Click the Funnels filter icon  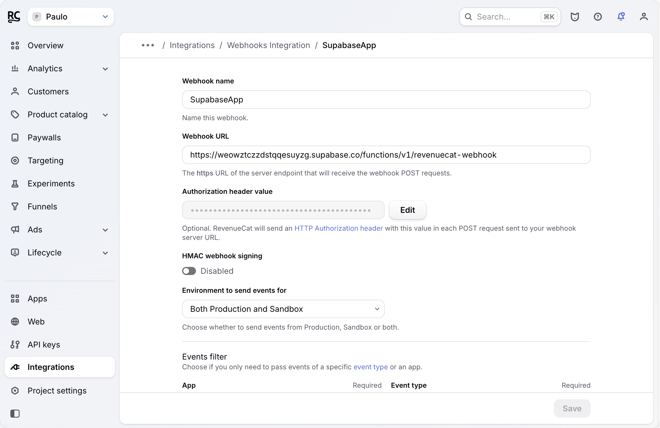tap(15, 207)
